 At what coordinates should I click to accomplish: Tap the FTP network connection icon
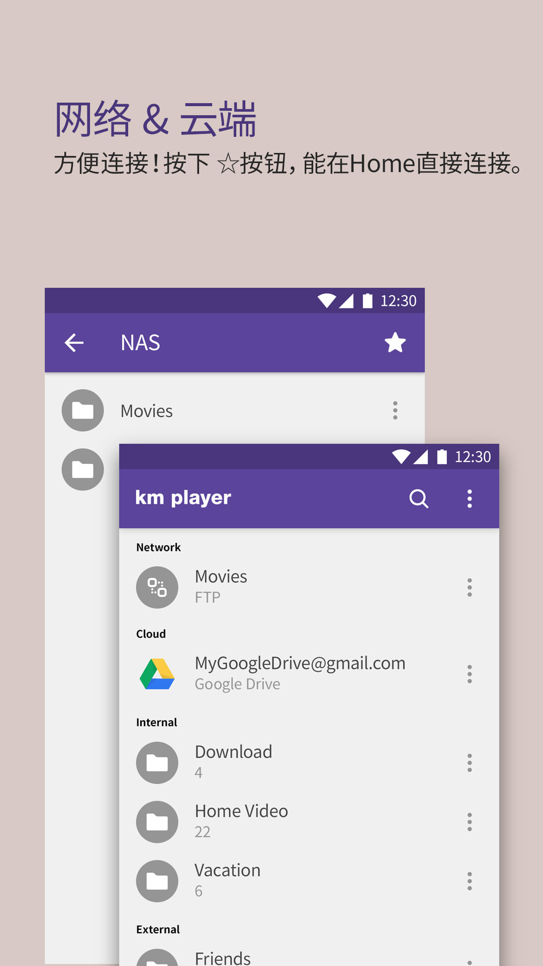(157, 588)
